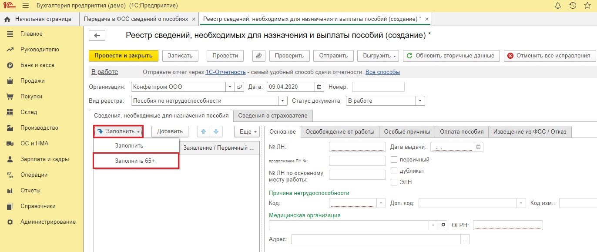597x252 pixels.
Task: Open Все способы link
Action: [x=382, y=72]
